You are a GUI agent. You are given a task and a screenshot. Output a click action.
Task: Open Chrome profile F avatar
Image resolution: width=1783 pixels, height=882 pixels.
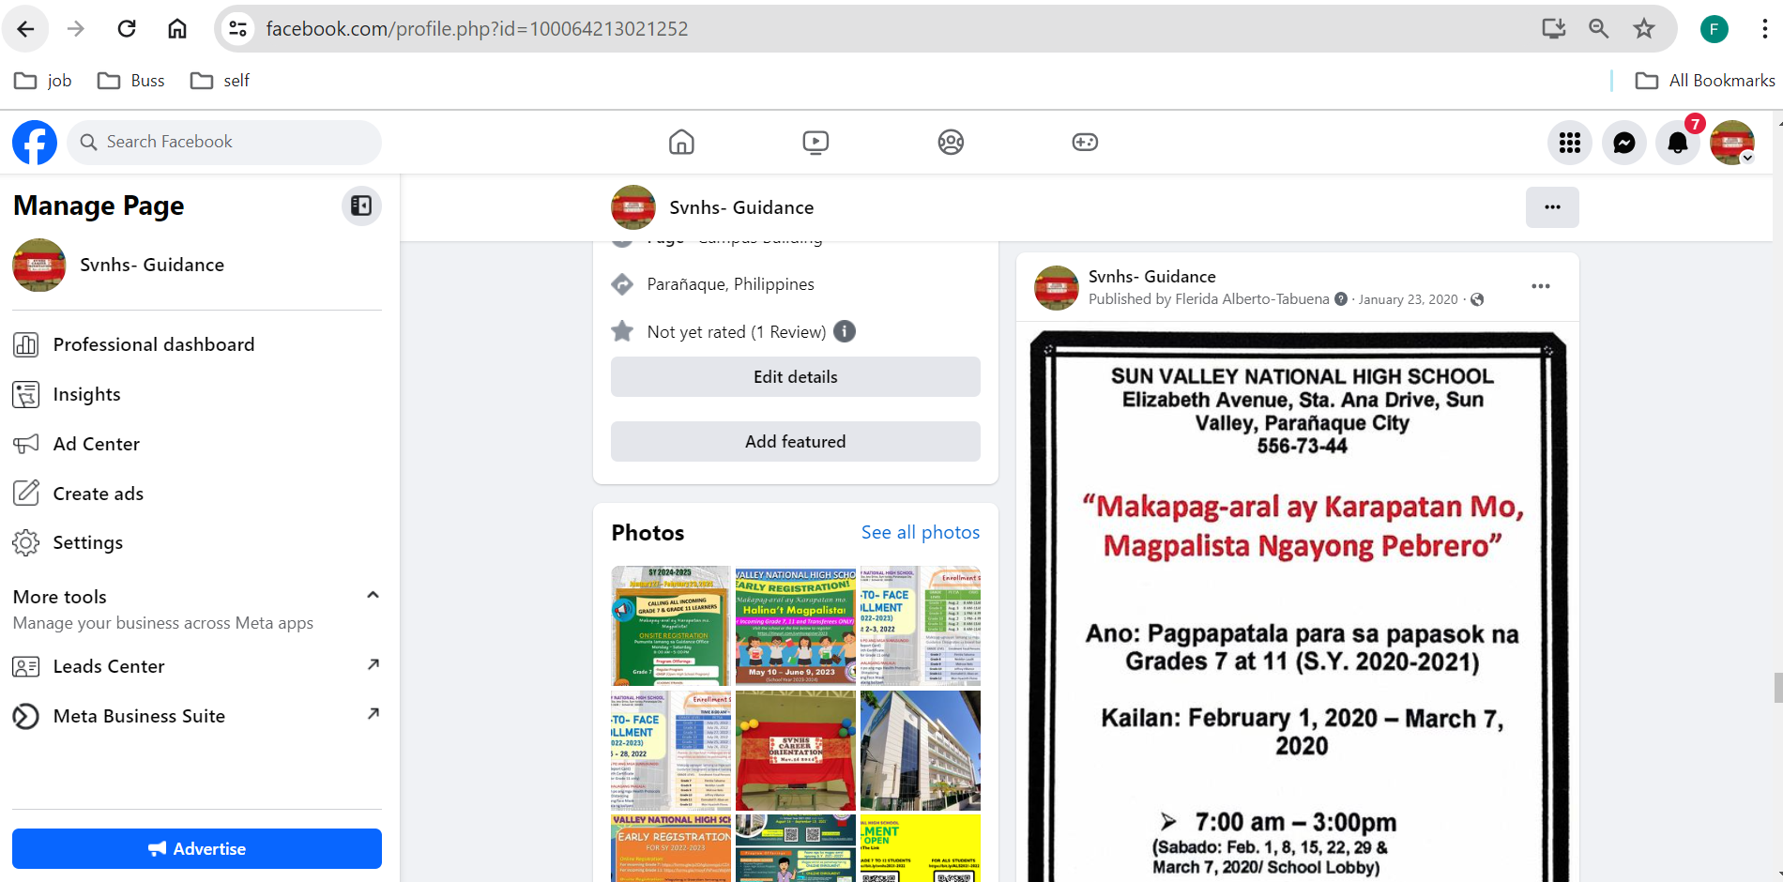(1714, 29)
